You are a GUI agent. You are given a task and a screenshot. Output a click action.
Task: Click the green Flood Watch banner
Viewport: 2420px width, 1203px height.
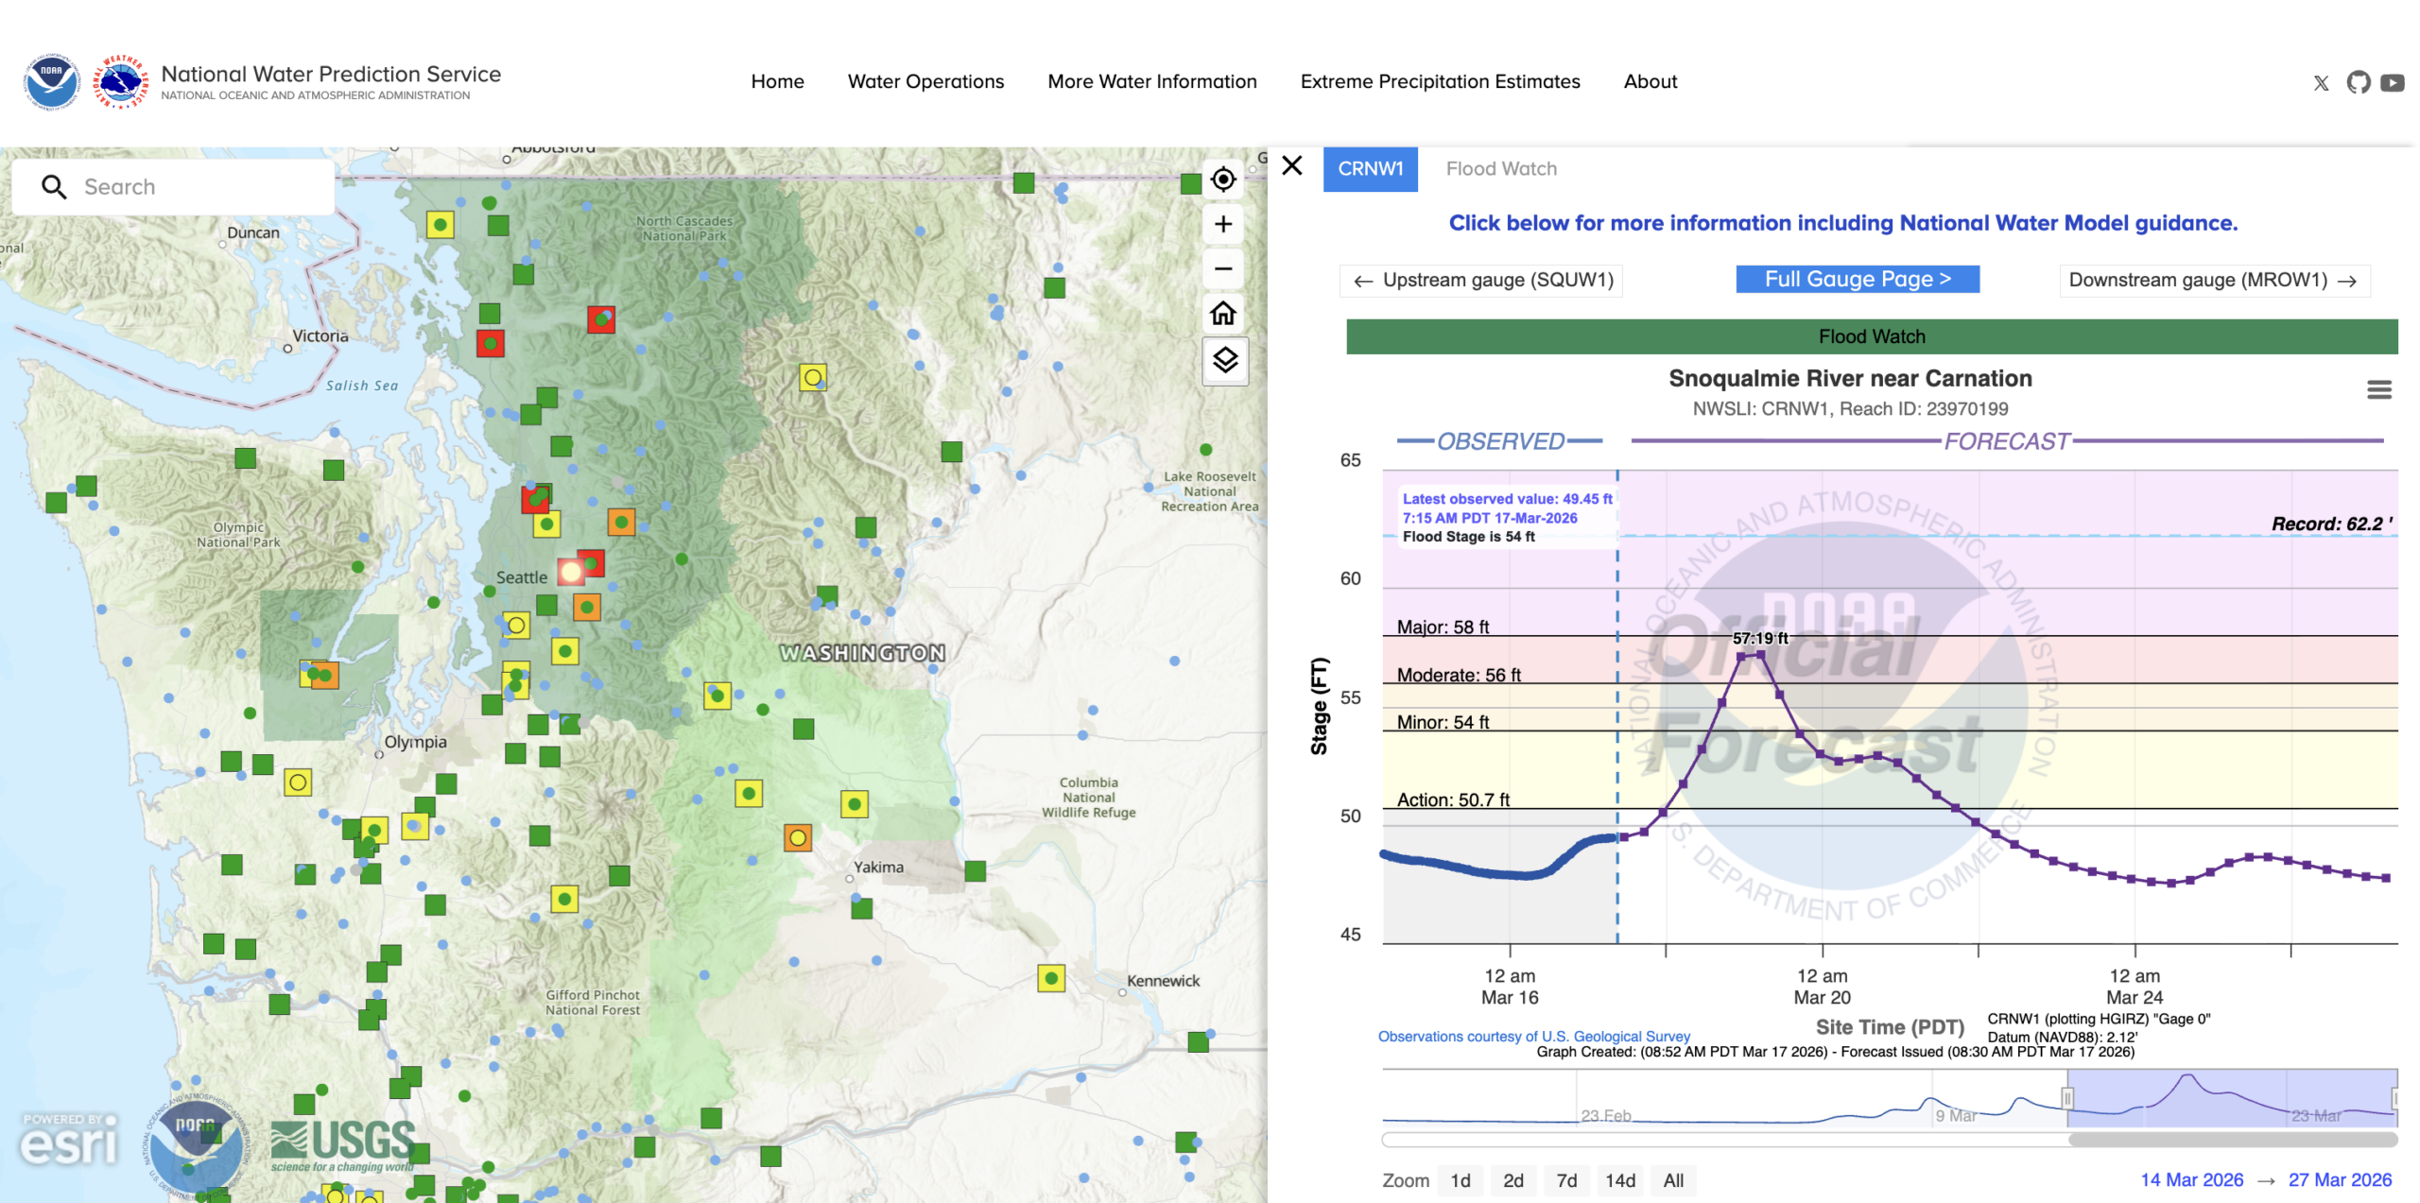pyautogui.click(x=1872, y=336)
